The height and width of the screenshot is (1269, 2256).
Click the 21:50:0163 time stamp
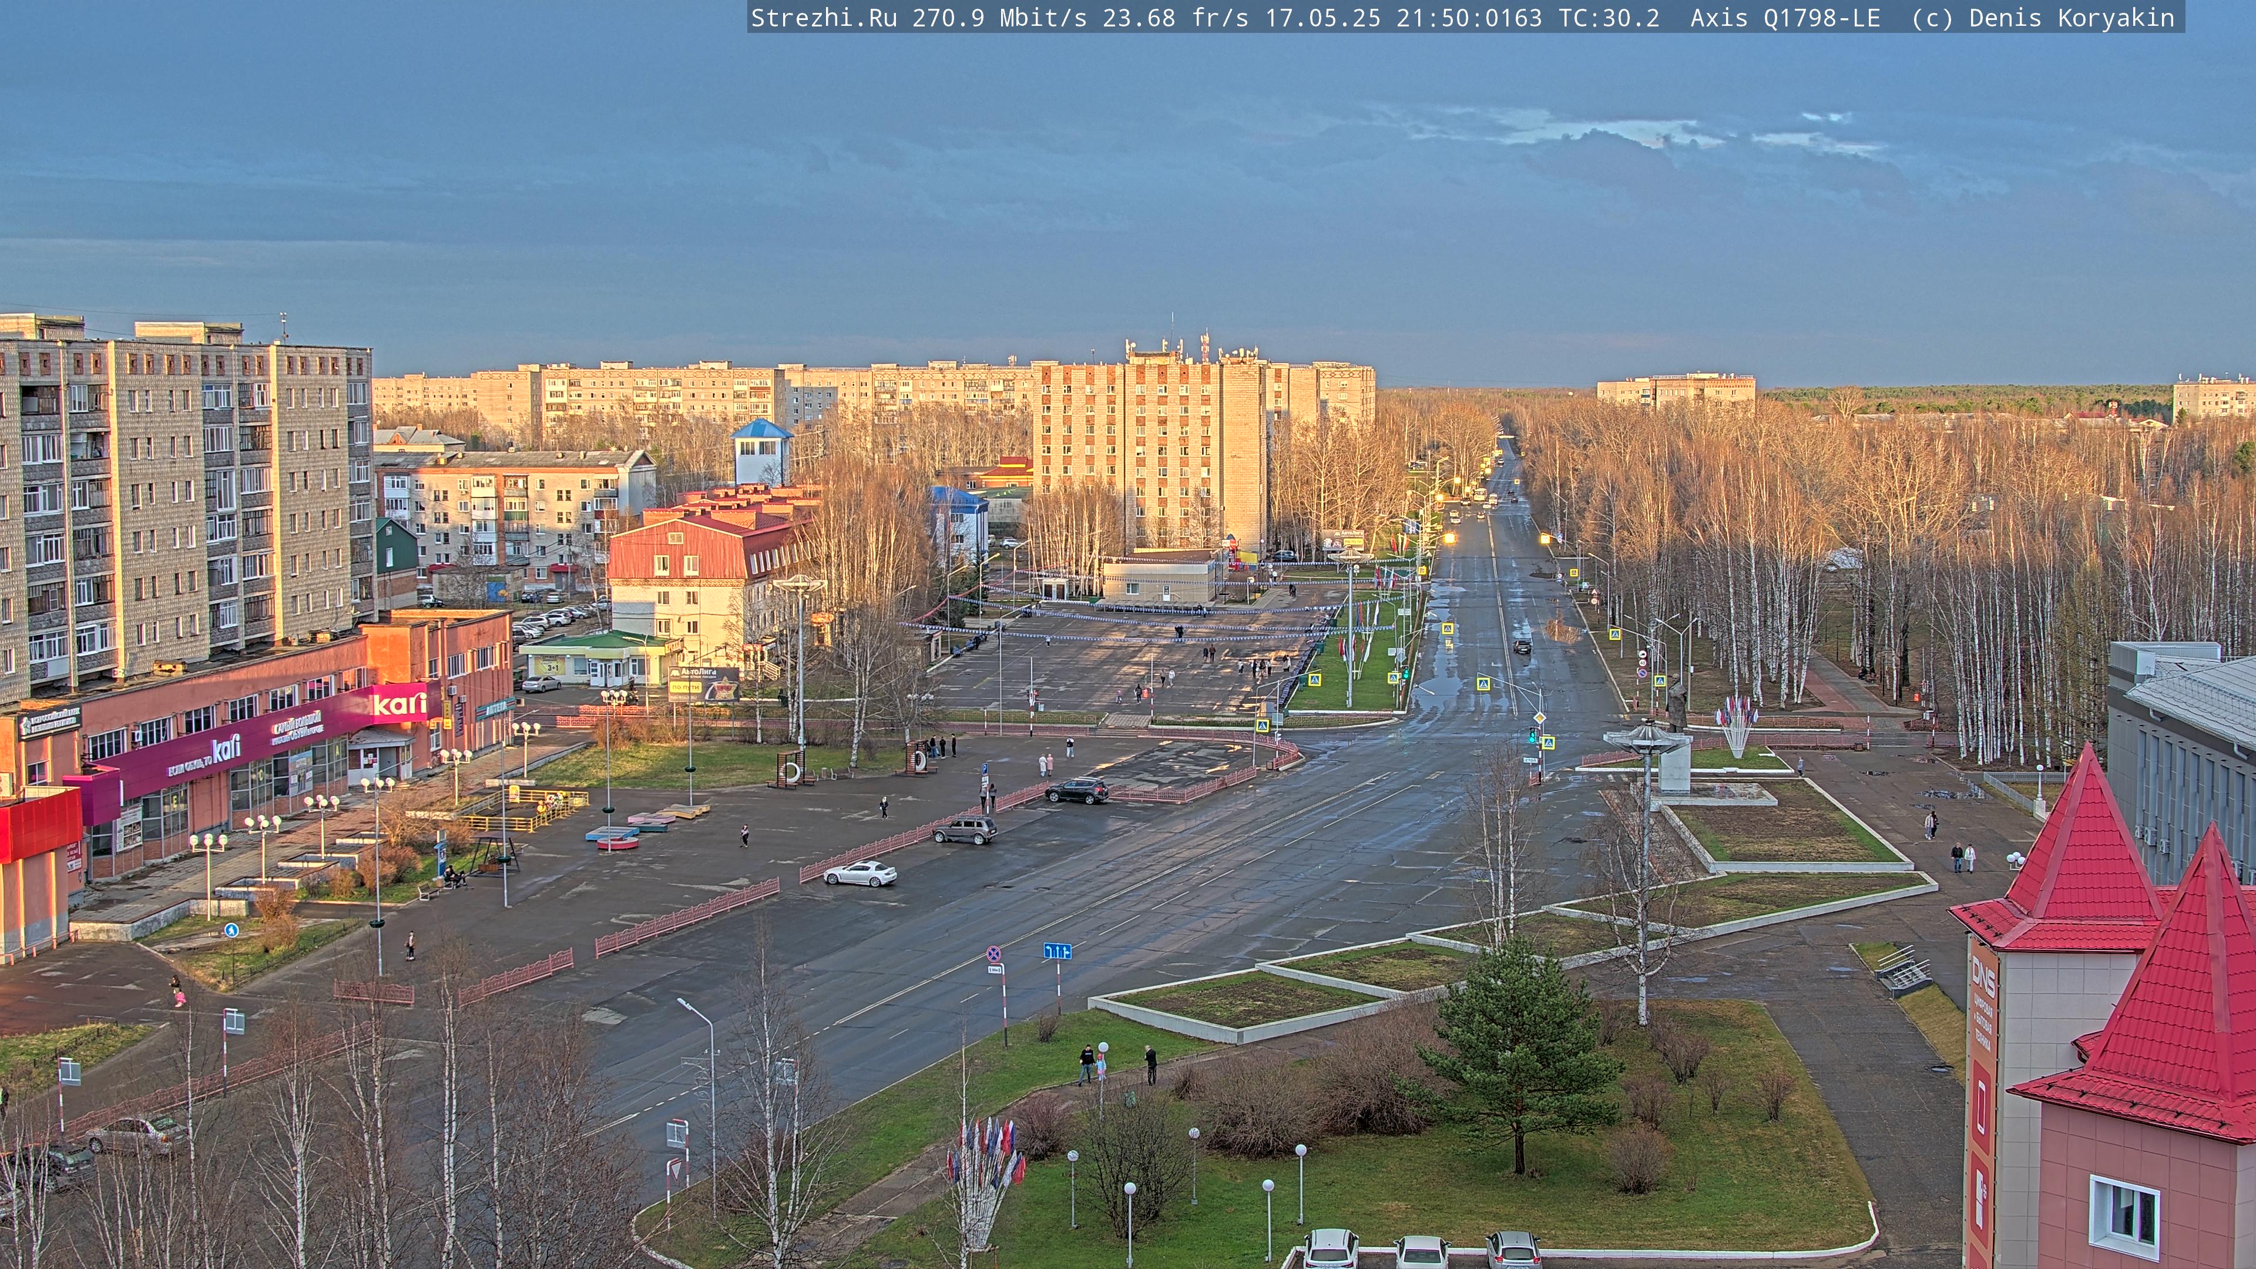click(1469, 18)
